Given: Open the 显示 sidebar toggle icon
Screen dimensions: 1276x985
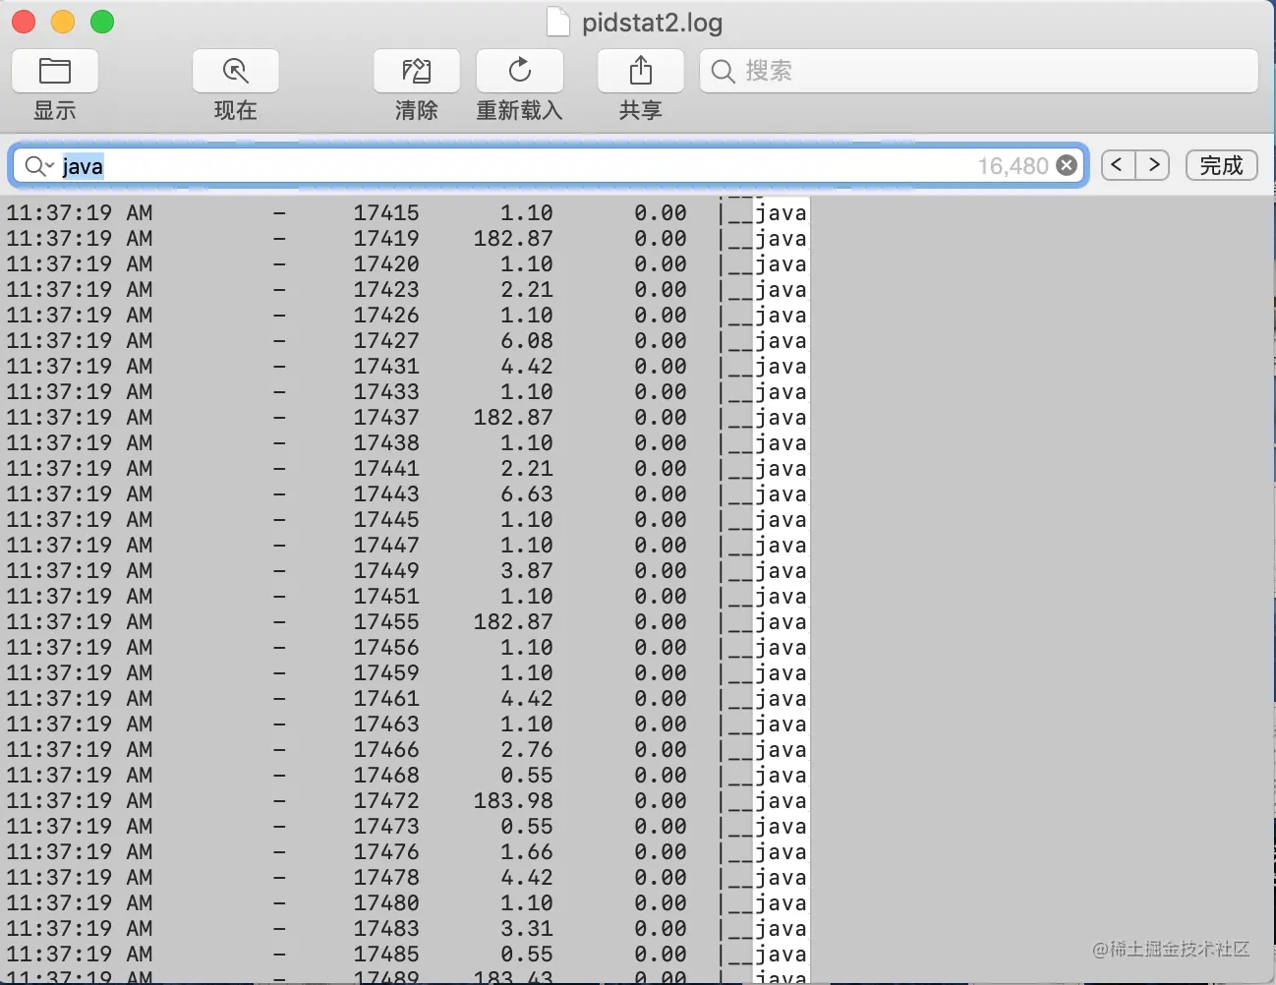Looking at the screenshot, I should 55,71.
